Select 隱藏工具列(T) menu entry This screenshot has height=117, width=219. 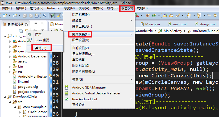99,26
